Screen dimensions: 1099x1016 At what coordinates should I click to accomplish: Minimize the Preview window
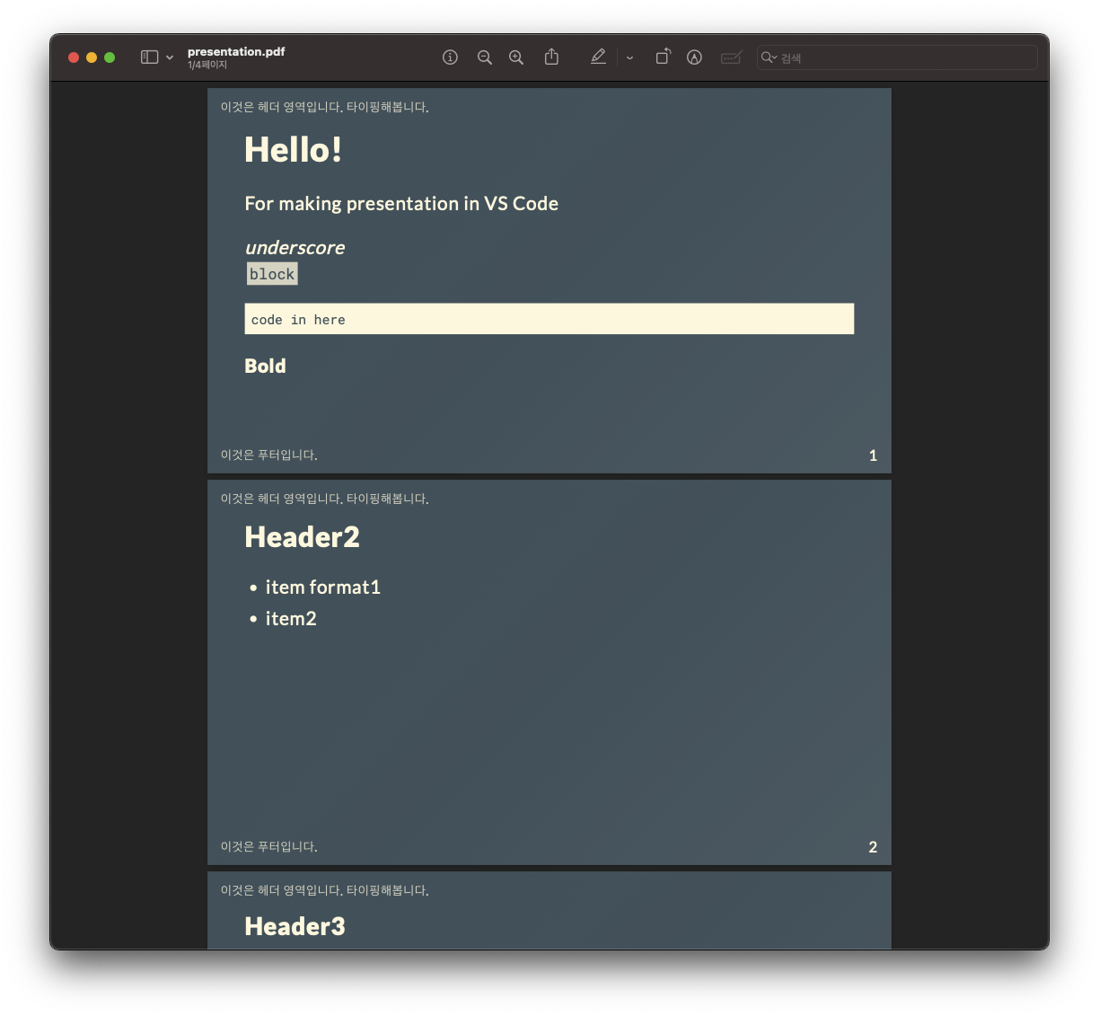(92, 57)
